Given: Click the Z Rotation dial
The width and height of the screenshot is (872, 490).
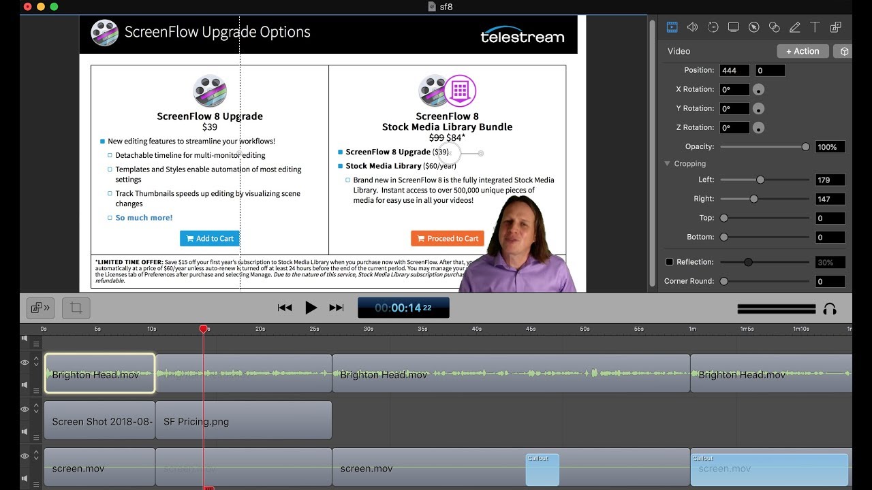Looking at the screenshot, I should click(758, 128).
